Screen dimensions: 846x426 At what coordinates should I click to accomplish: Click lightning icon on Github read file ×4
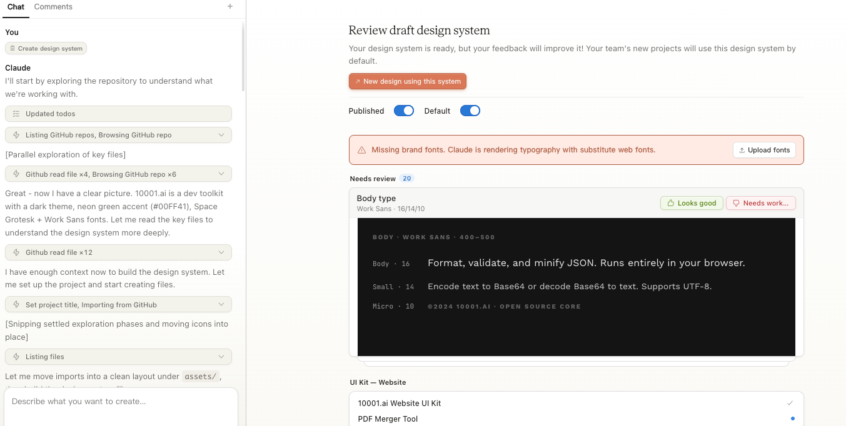pyautogui.click(x=16, y=174)
